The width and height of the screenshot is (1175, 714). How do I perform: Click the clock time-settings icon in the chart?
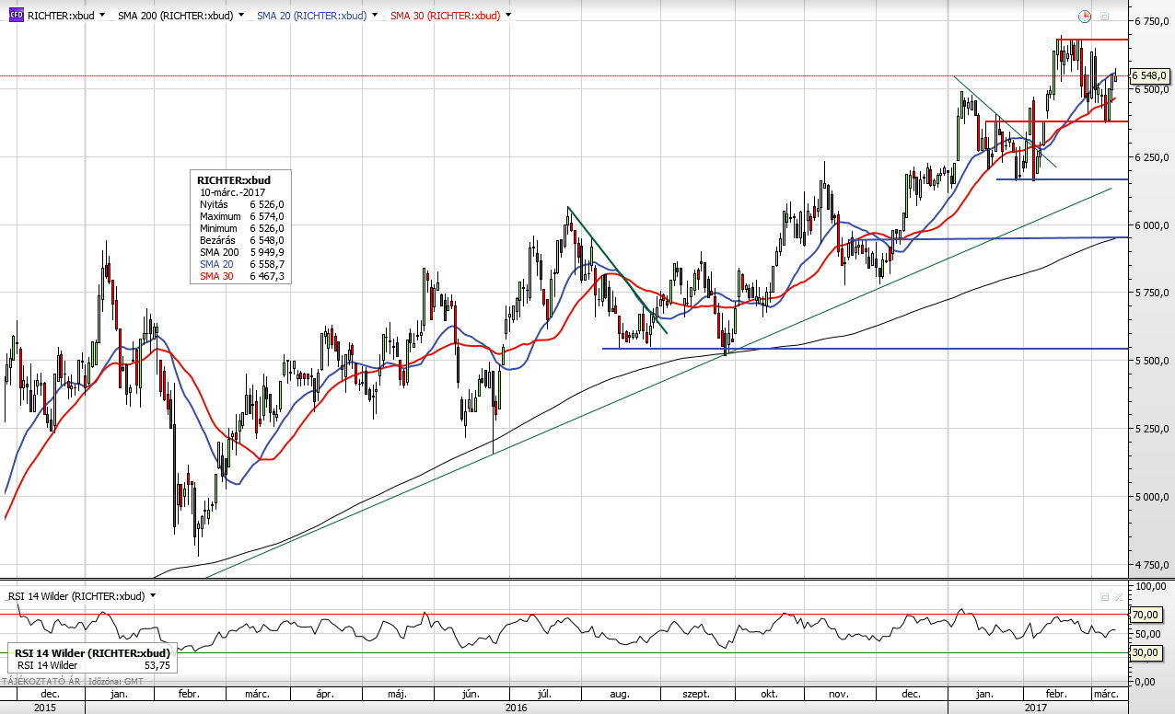pos(1085,16)
